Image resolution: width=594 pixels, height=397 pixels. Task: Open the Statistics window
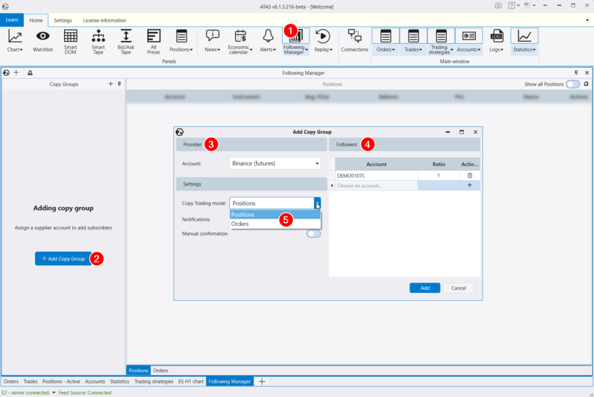click(x=523, y=39)
